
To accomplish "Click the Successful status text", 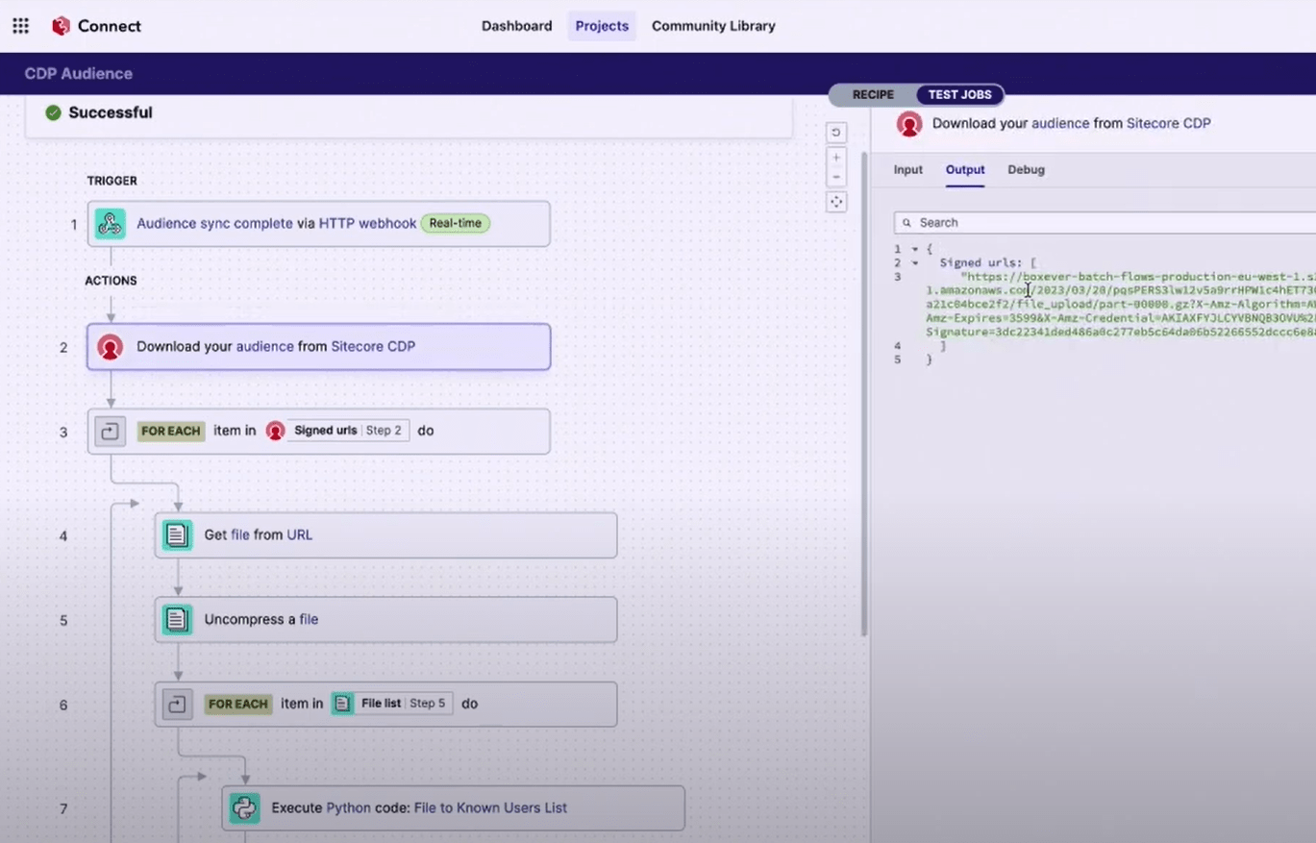I will [x=111, y=113].
